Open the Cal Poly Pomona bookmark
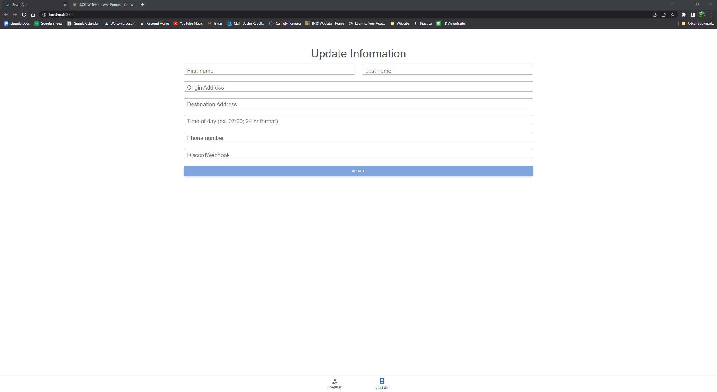Viewport: 717px width, 392px height. tap(285, 24)
